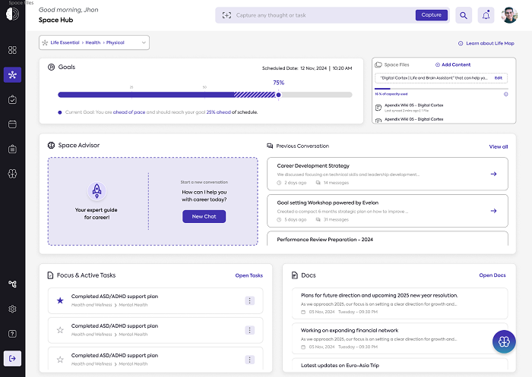Image resolution: width=532 pixels, height=377 pixels.
Task: Click the info icon beside capacity bar
Action: 505,94
